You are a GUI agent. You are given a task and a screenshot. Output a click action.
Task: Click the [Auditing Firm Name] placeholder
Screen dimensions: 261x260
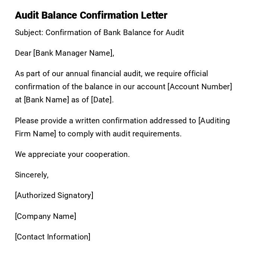(214, 121)
